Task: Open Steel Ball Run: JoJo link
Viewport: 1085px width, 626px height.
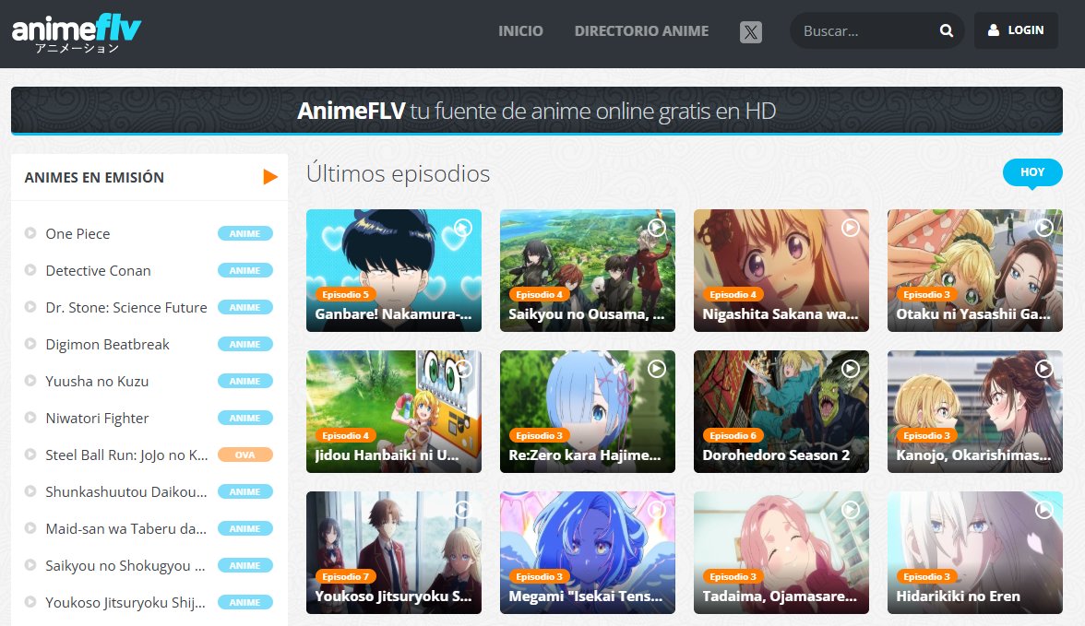Action: [x=126, y=455]
